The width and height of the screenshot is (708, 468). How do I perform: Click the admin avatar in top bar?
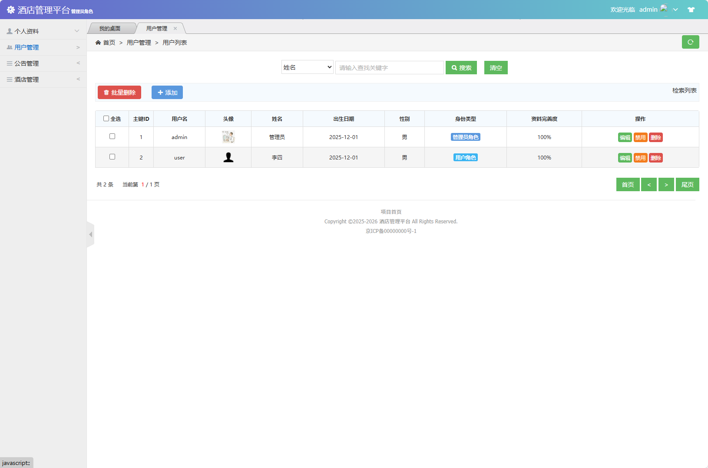[x=663, y=8]
